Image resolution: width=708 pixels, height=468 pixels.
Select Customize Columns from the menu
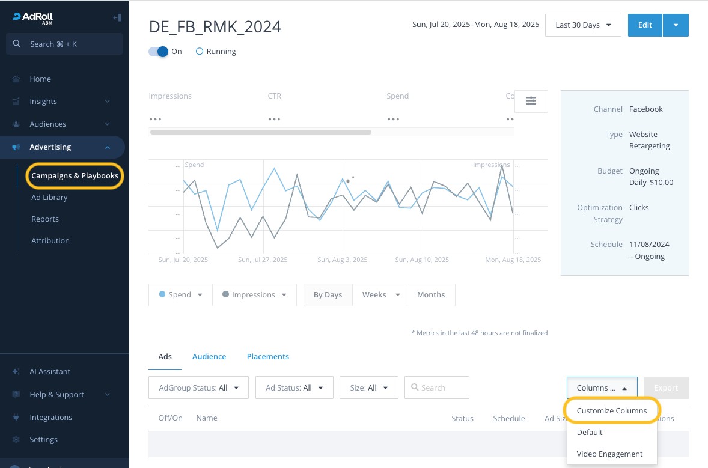tap(611, 411)
